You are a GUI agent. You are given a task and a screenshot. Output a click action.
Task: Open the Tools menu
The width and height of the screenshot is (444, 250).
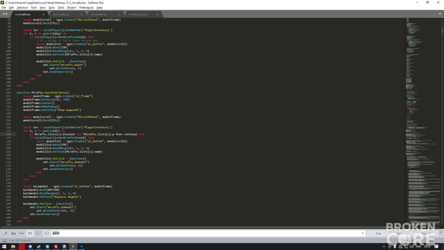61,8
